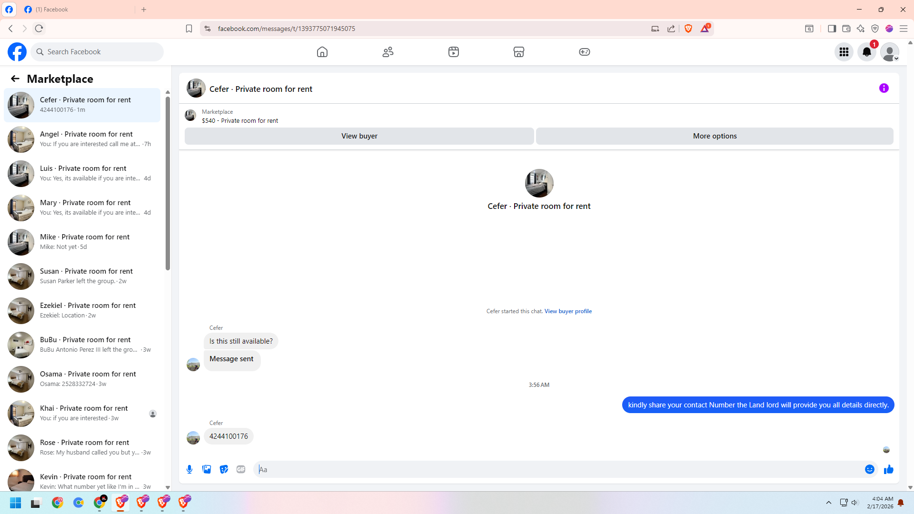Share this page icon in address bar
The width and height of the screenshot is (914, 514).
click(x=671, y=29)
